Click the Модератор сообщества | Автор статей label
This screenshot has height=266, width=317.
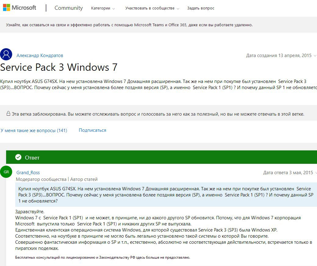57,179
